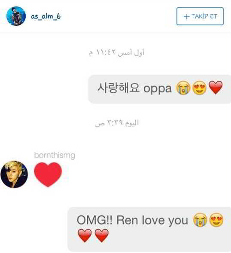
Task: Open the as_alm_6 username link
Action: tap(46, 16)
